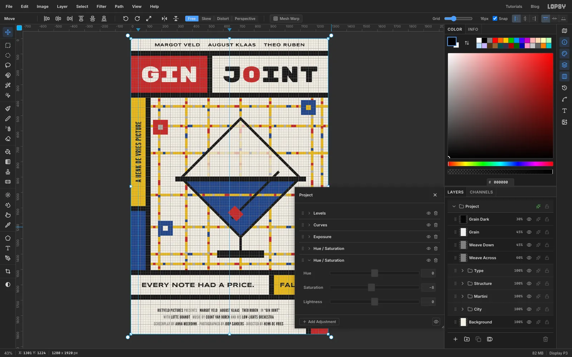Select the Move tool in left toolbar
The height and width of the screenshot is (357, 572).
[x=8, y=32]
